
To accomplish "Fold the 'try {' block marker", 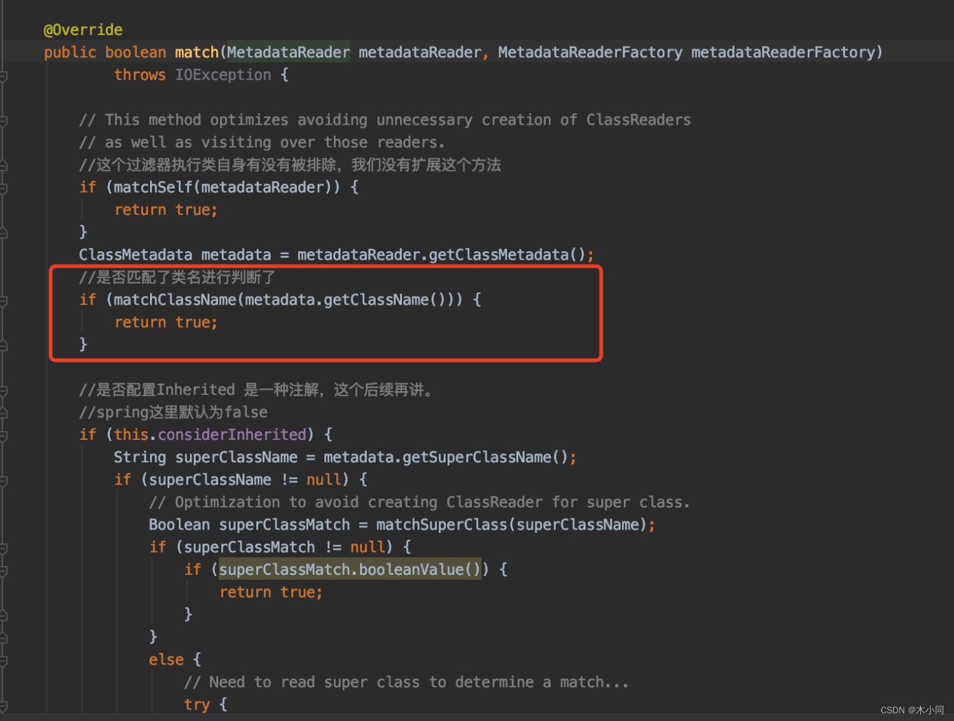I will 3,705.
